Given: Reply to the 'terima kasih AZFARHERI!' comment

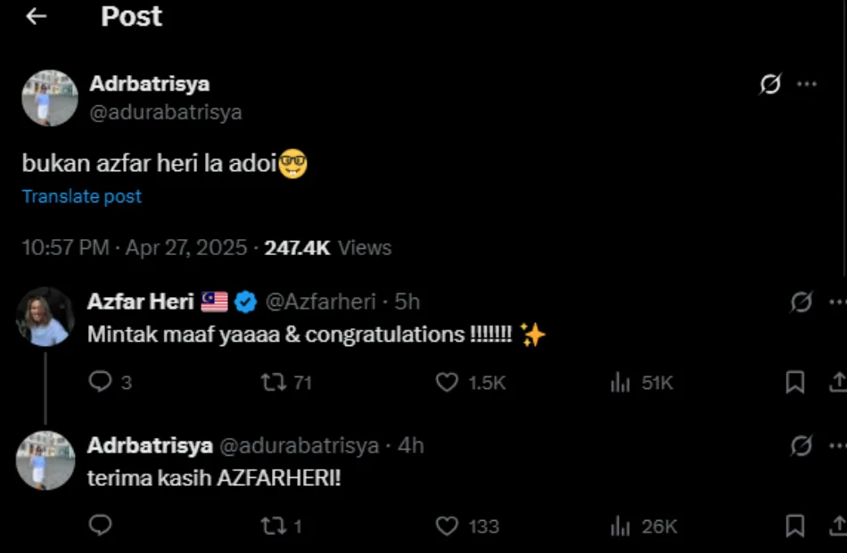Looking at the screenshot, I should point(101,525).
